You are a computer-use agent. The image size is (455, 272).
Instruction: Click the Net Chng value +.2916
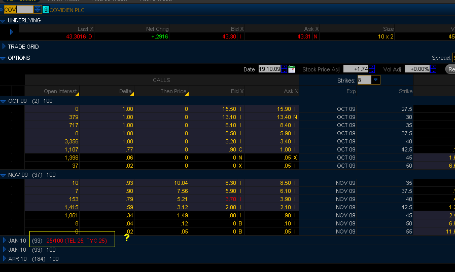pos(160,36)
